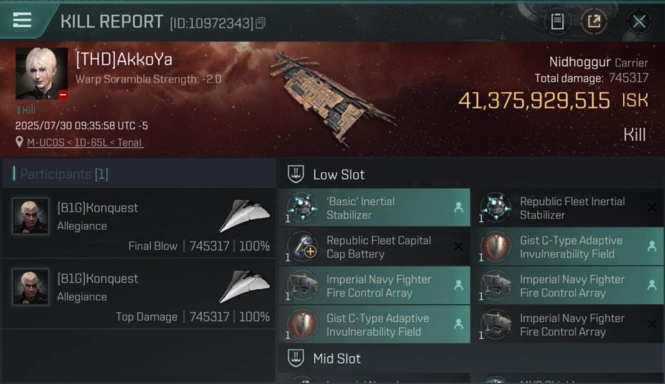665x384 pixels.
Task: Open the clipboard report icon
Action: click(x=557, y=22)
